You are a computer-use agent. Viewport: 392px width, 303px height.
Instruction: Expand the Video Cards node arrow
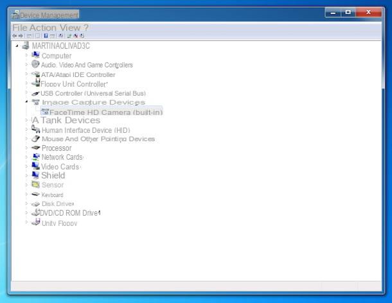(x=26, y=166)
